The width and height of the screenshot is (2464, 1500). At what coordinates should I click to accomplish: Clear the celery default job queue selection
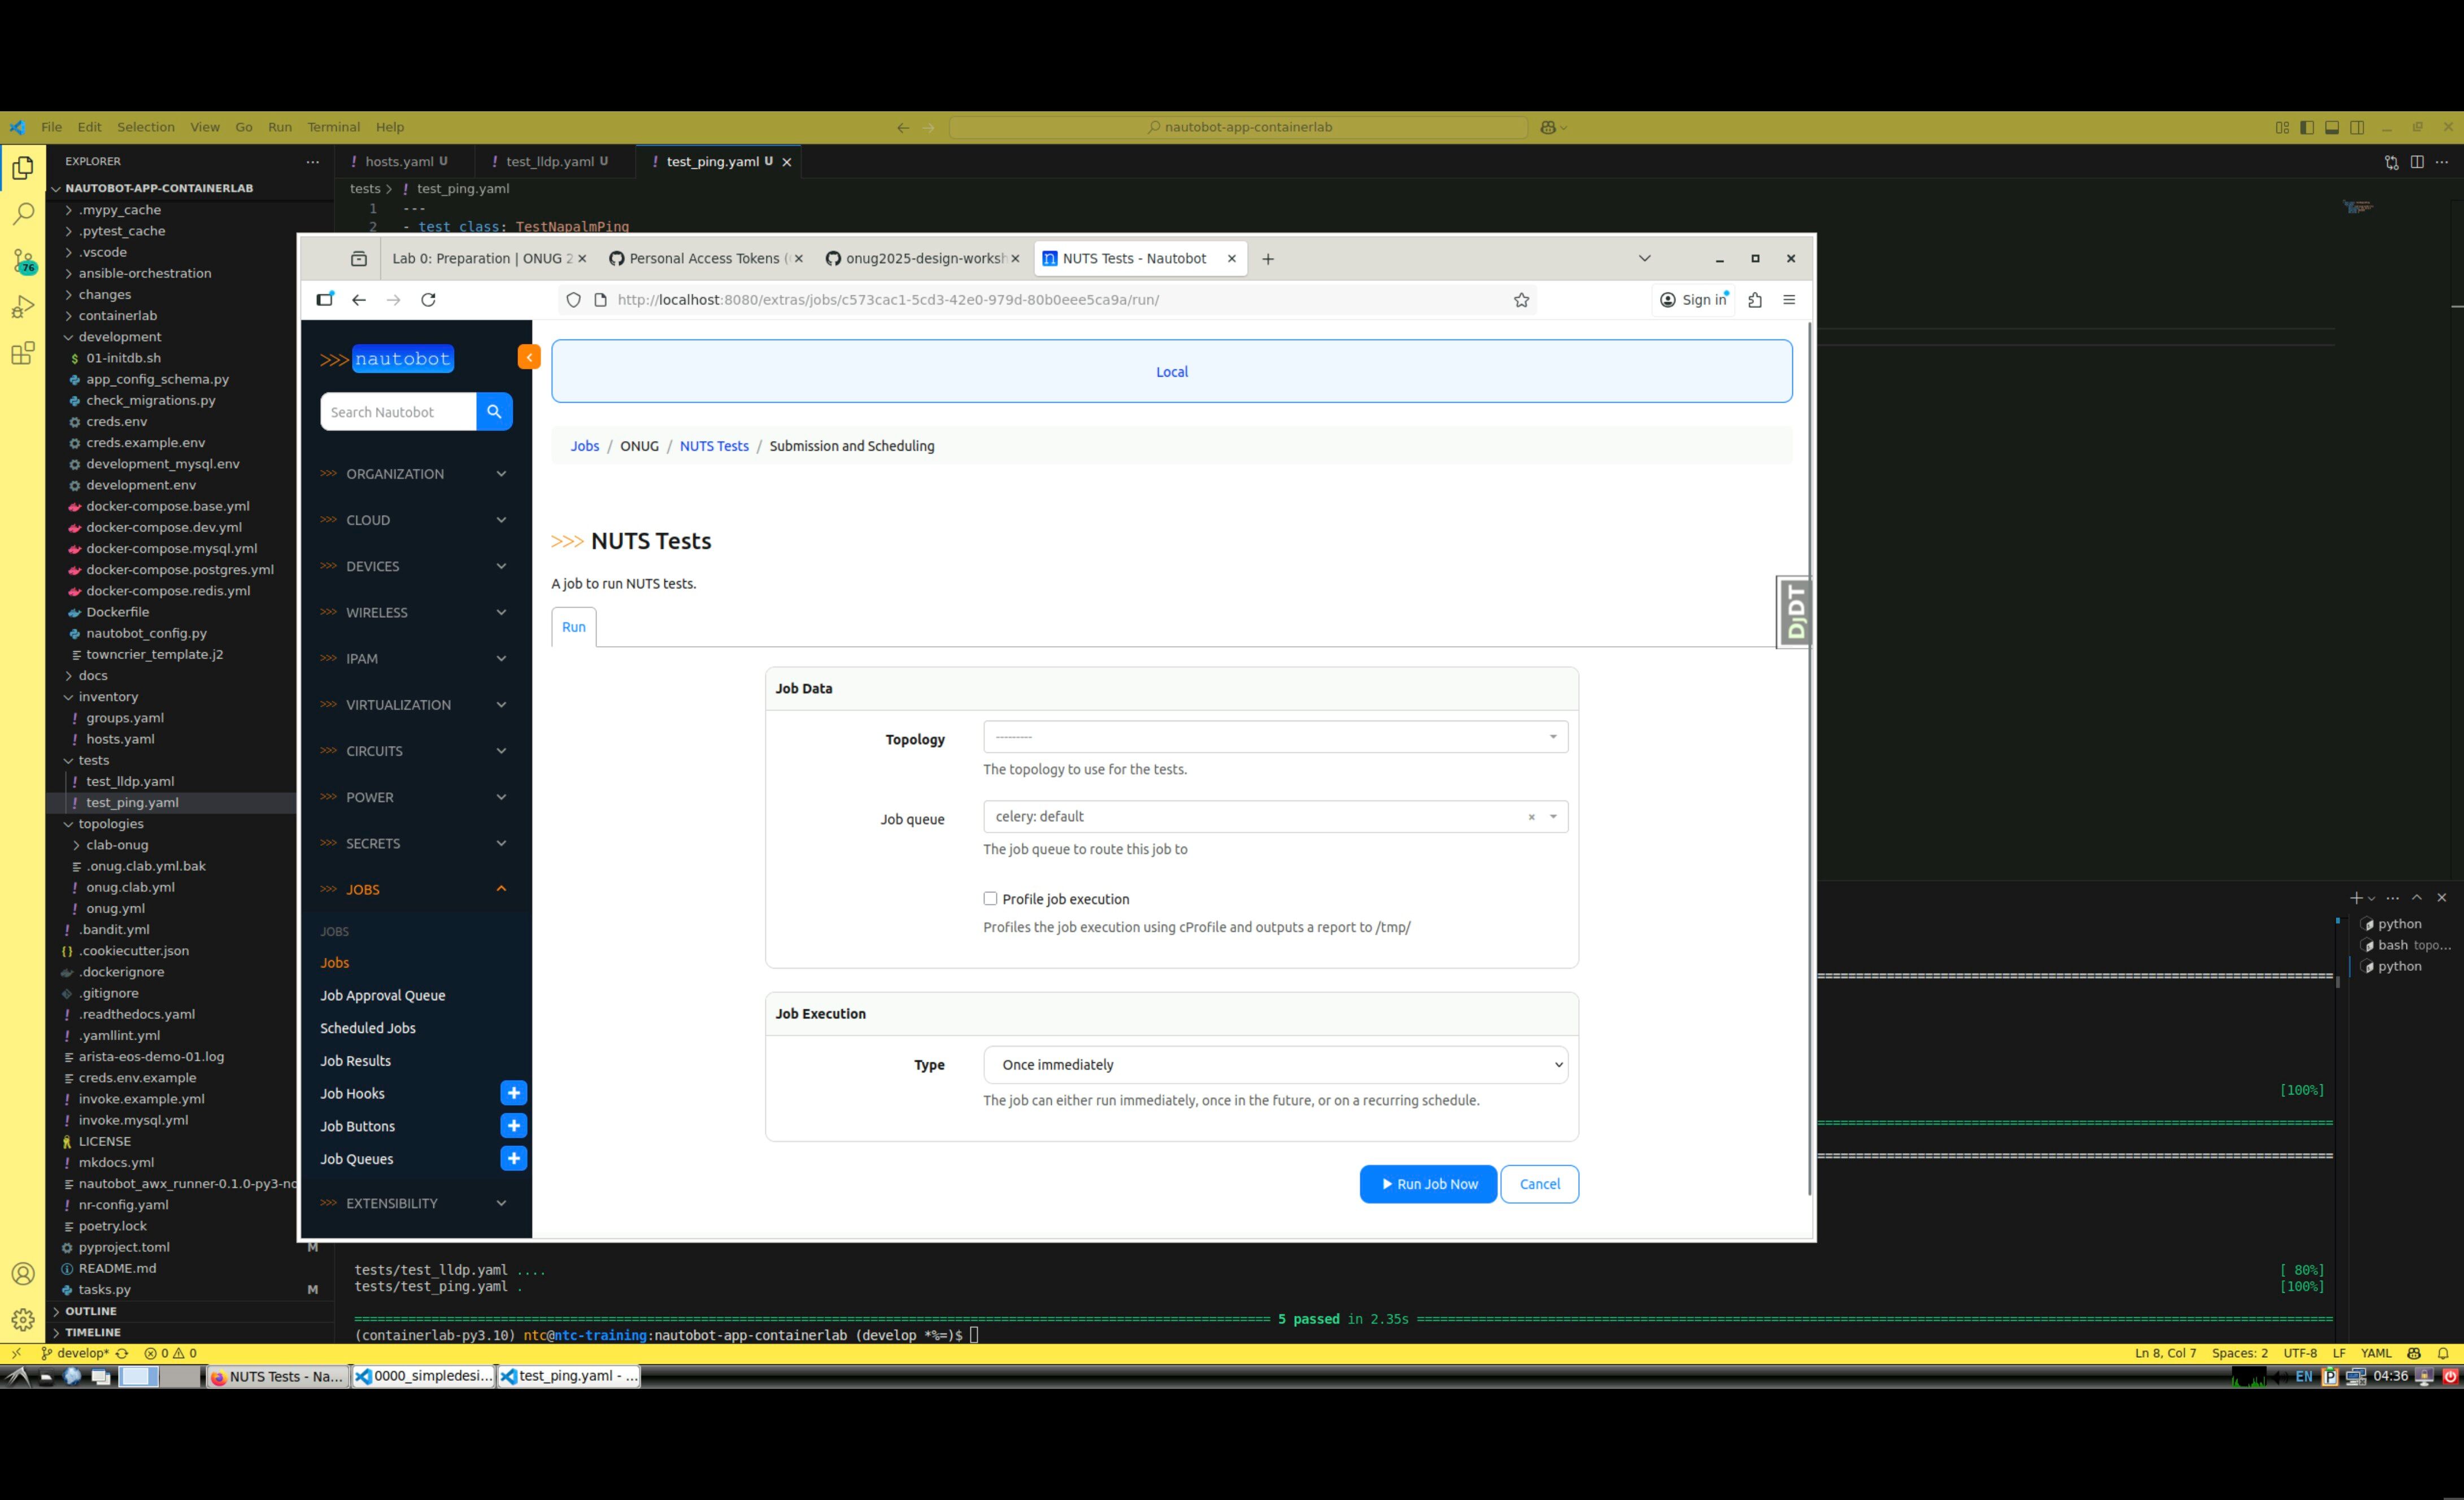pos(1531,817)
